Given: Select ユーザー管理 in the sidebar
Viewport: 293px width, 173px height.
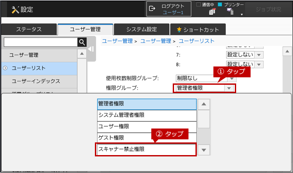Looking at the screenshot, I should point(39,55).
